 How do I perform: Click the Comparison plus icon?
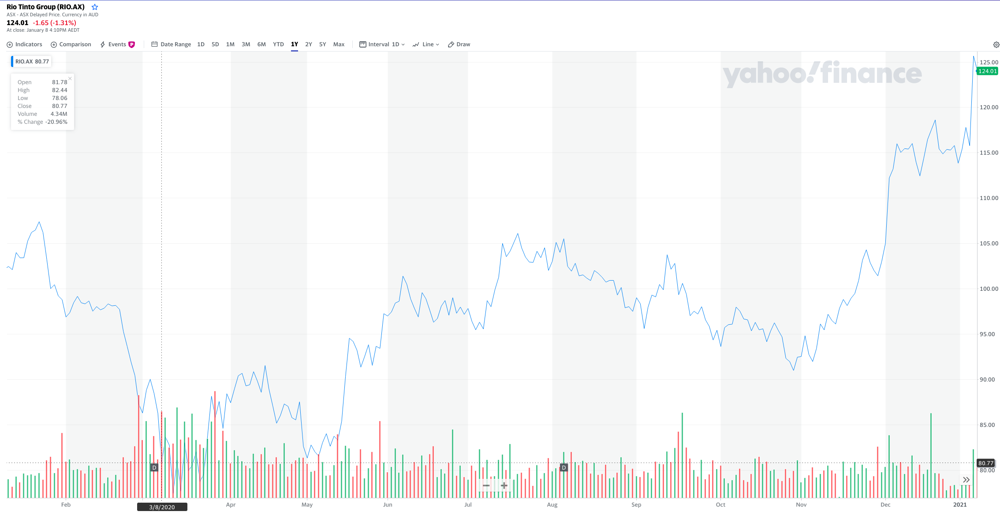(x=54, y=44)
